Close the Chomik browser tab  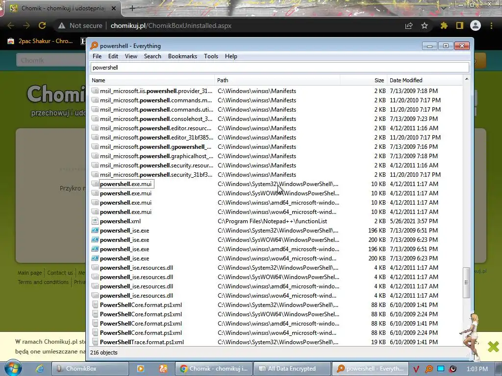(114, 8)
